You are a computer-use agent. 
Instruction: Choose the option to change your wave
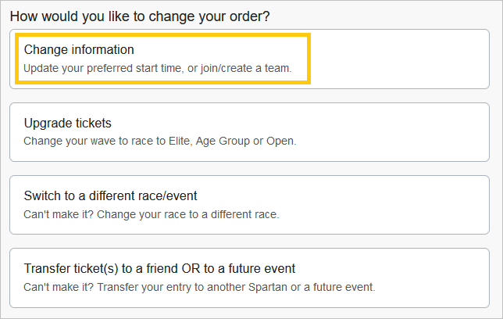(250, 132)
